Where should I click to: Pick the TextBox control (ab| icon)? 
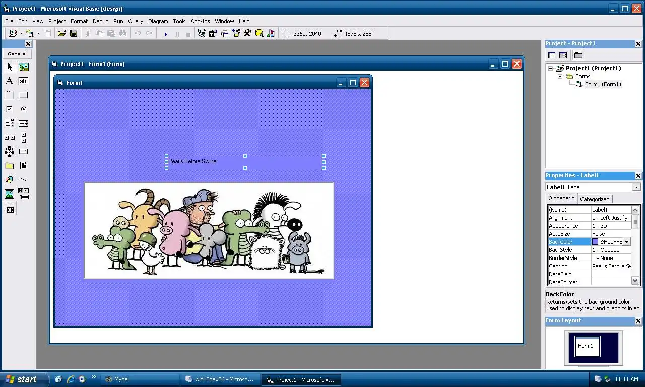pyautogui.click(x=24, y=81)
